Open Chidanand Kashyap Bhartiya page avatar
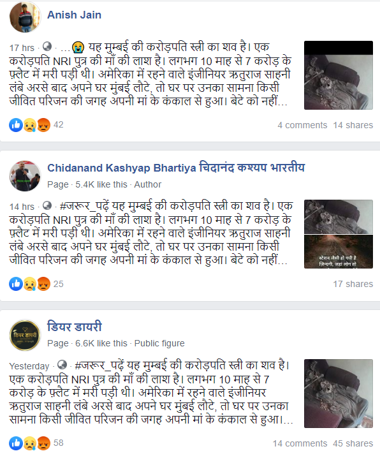Screen dimensions: 380x458 tap(25, 176)
